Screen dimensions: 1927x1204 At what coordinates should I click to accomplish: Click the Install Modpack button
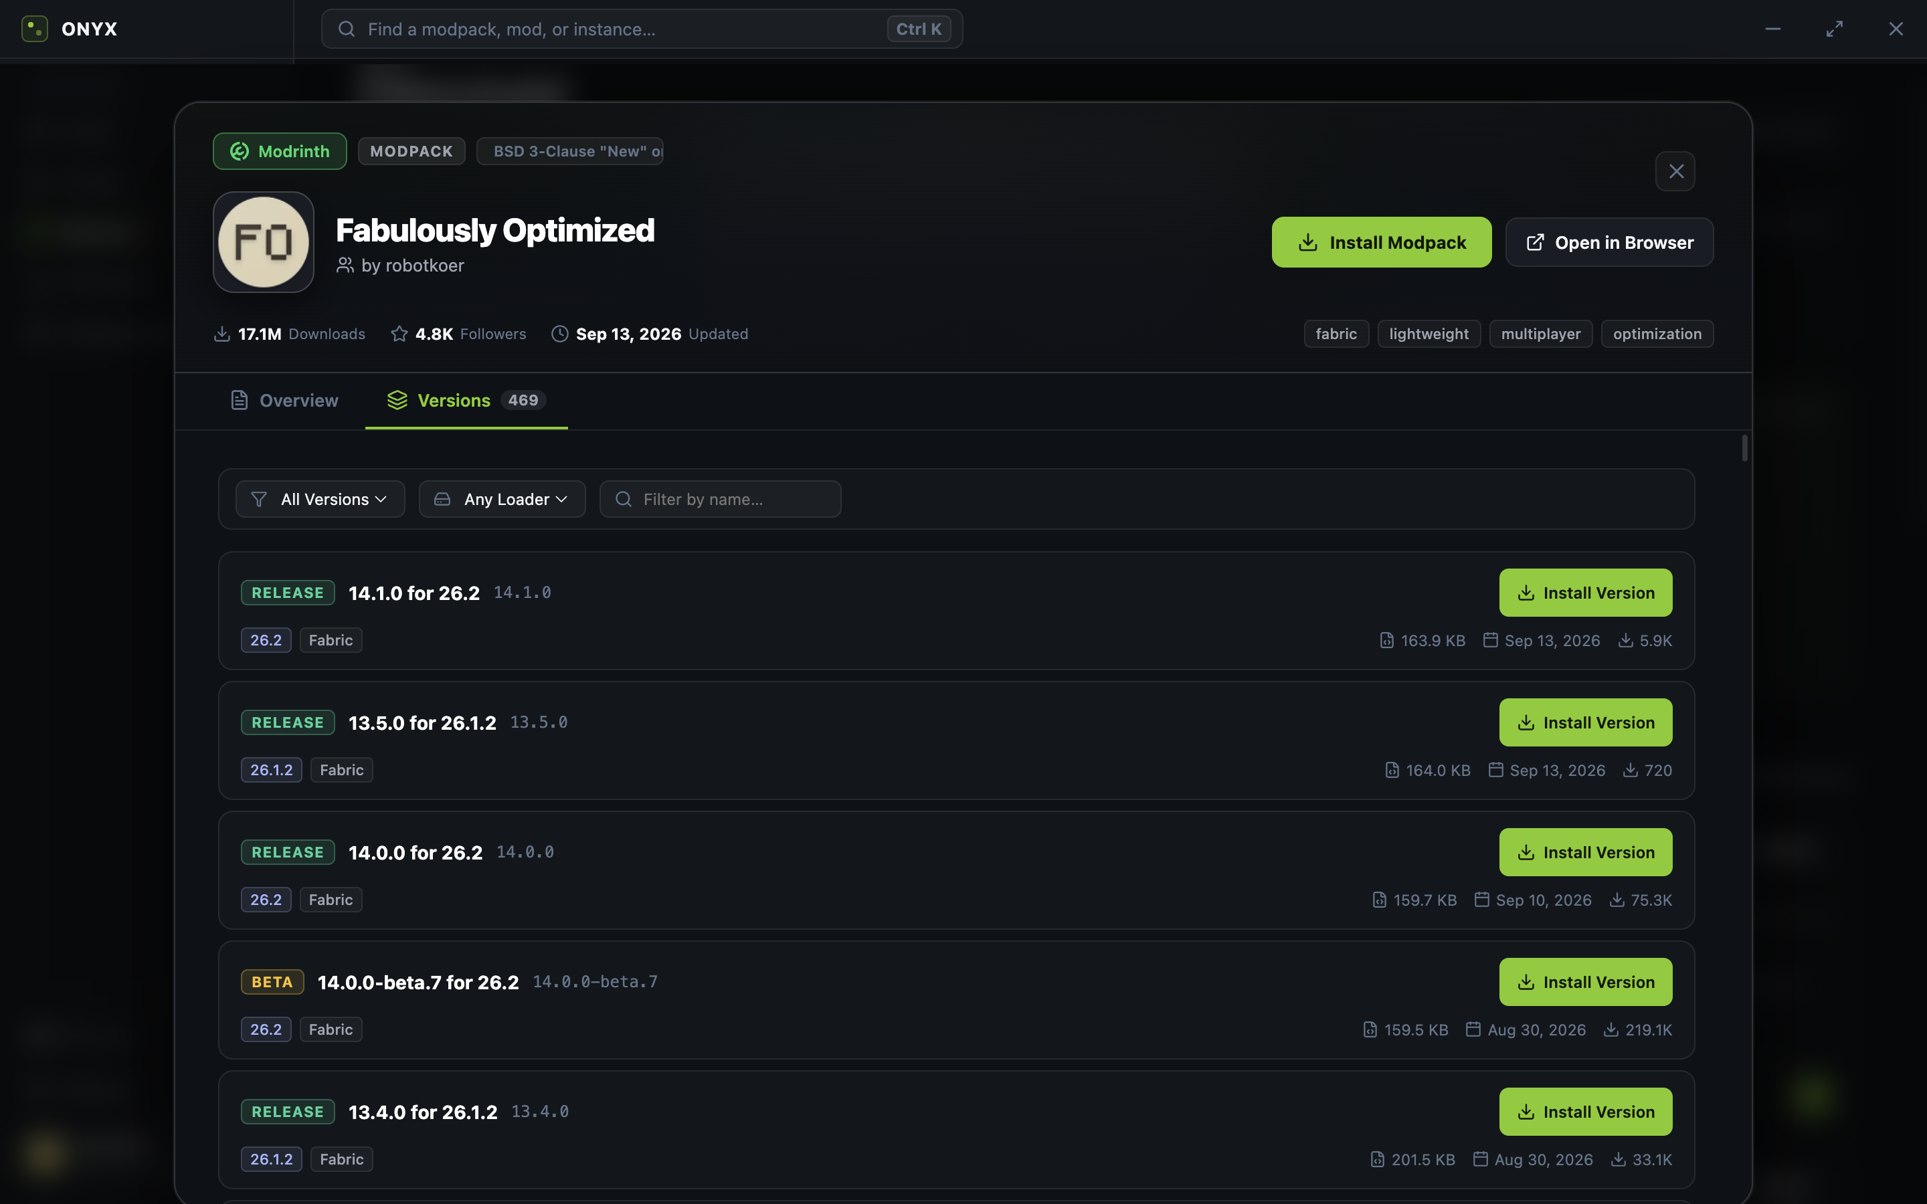point(1382,242)
